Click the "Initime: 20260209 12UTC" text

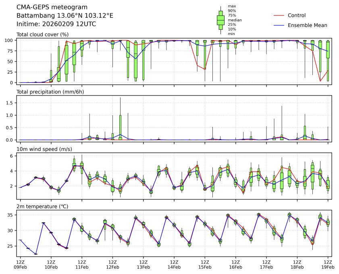point(56,24)
